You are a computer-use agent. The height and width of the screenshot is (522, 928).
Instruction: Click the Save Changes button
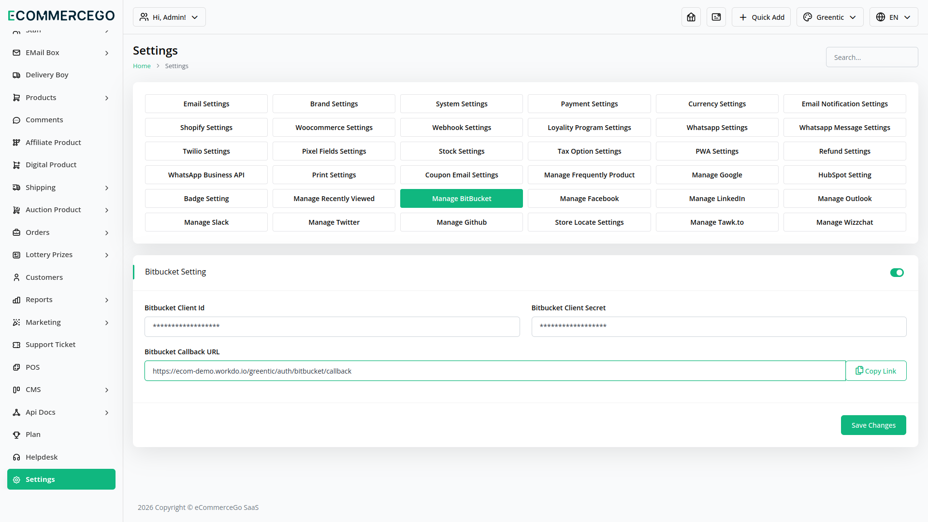point(873,425)
